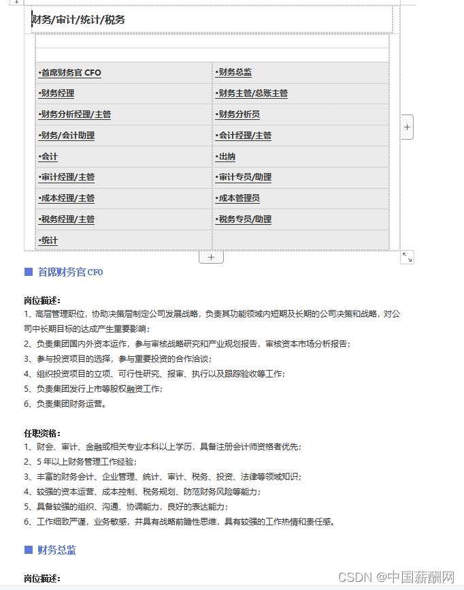This screenshot has width=464, height=590.
Task: Click line starting 负责集团国内外资本运作
Action: (187, 344)
